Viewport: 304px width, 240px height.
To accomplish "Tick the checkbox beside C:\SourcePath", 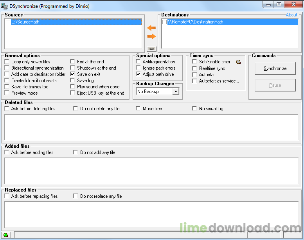I will click(8, 22).
